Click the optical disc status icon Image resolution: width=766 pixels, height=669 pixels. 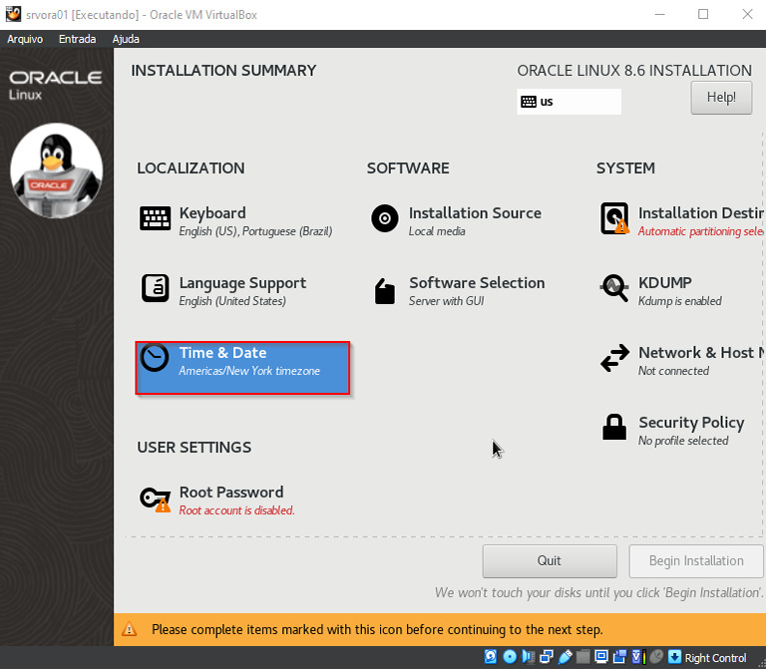pos(510,657)
